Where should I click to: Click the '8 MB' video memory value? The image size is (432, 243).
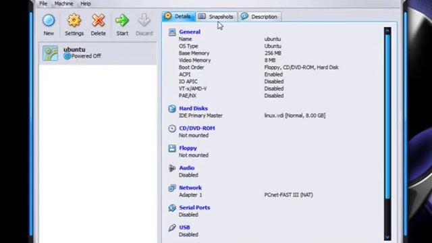point(270,60)
